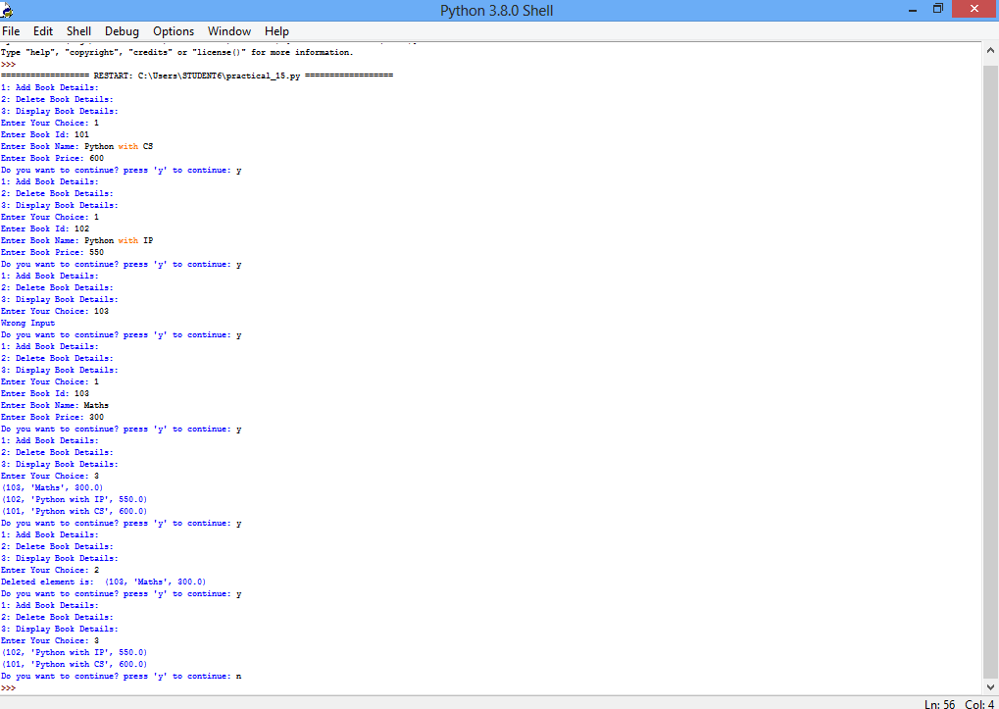
Task: Click the Python logo icon in the title bar
Action: 10,9
